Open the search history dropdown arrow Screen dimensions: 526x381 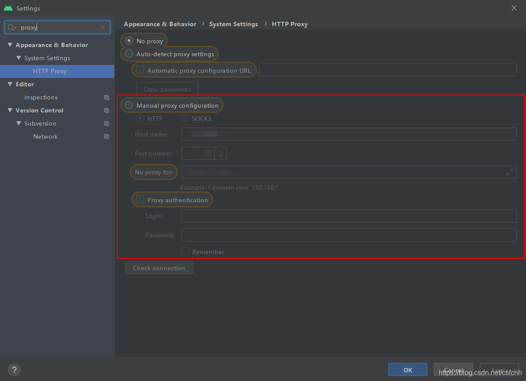click(15, 28)
